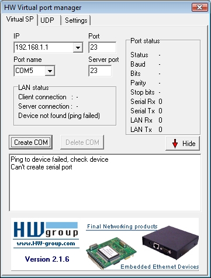Click the Port input field
This screenshot has width=211, height=278.
pos(102,47)
